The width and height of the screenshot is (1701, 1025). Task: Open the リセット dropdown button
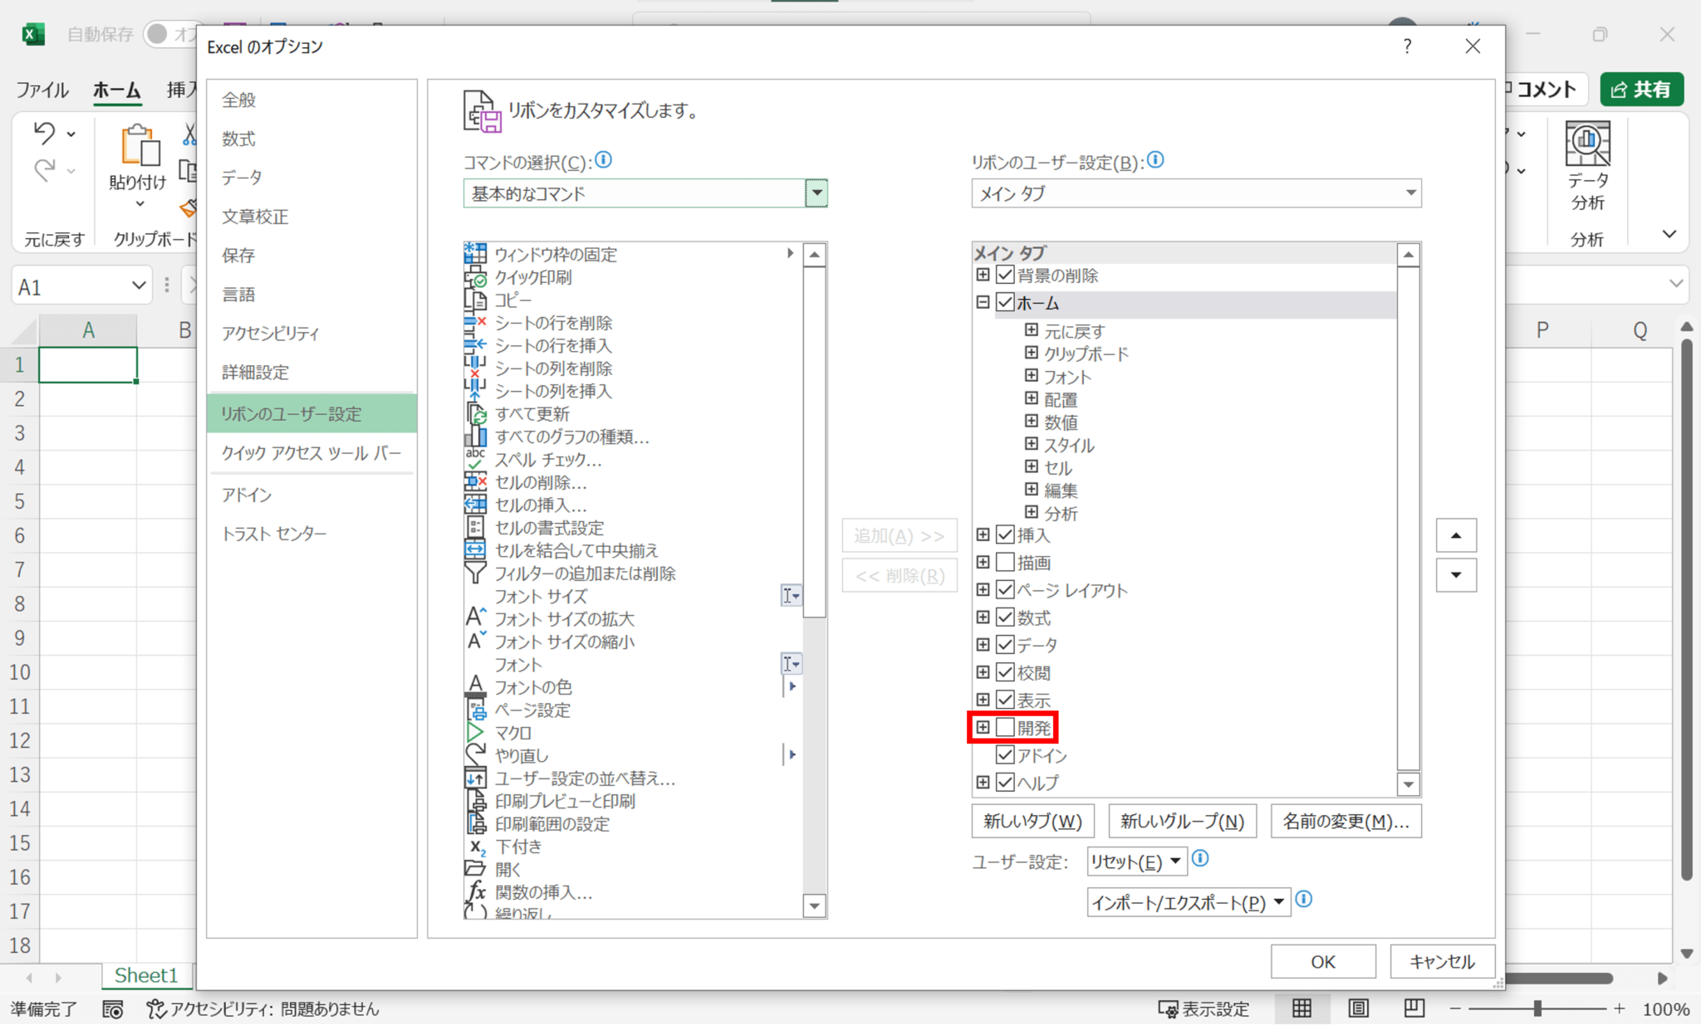tap(1135, 861)
